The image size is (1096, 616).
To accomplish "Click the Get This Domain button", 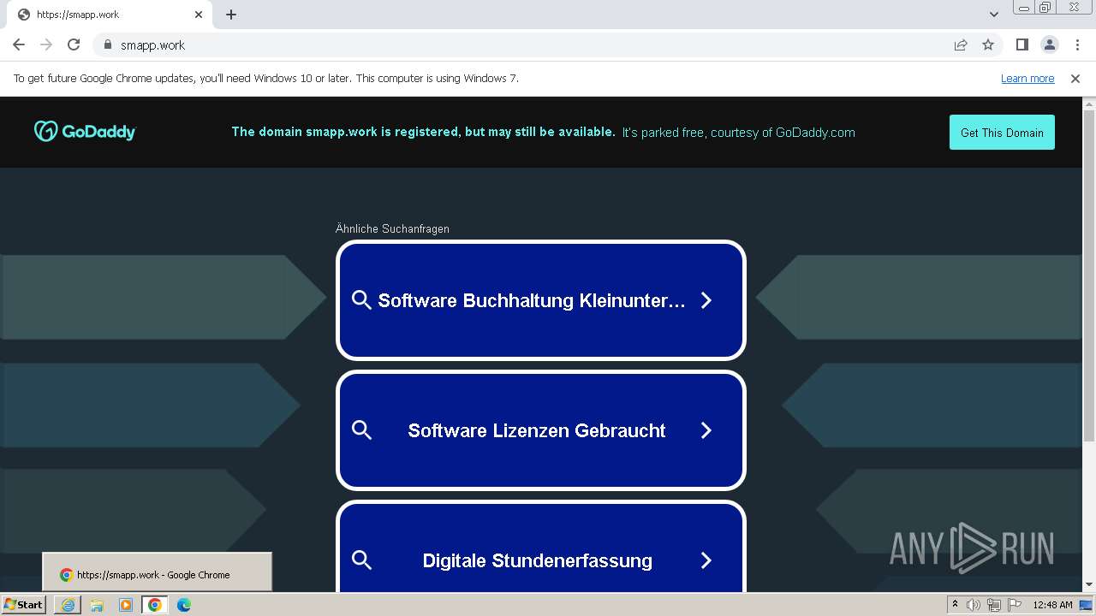I will (1002, 133).
